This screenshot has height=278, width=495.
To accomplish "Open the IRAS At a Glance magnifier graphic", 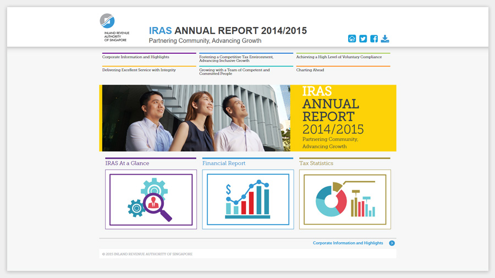I will click(151, 199).
